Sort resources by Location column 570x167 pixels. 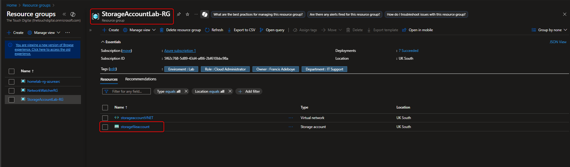[x=403, y=107]
